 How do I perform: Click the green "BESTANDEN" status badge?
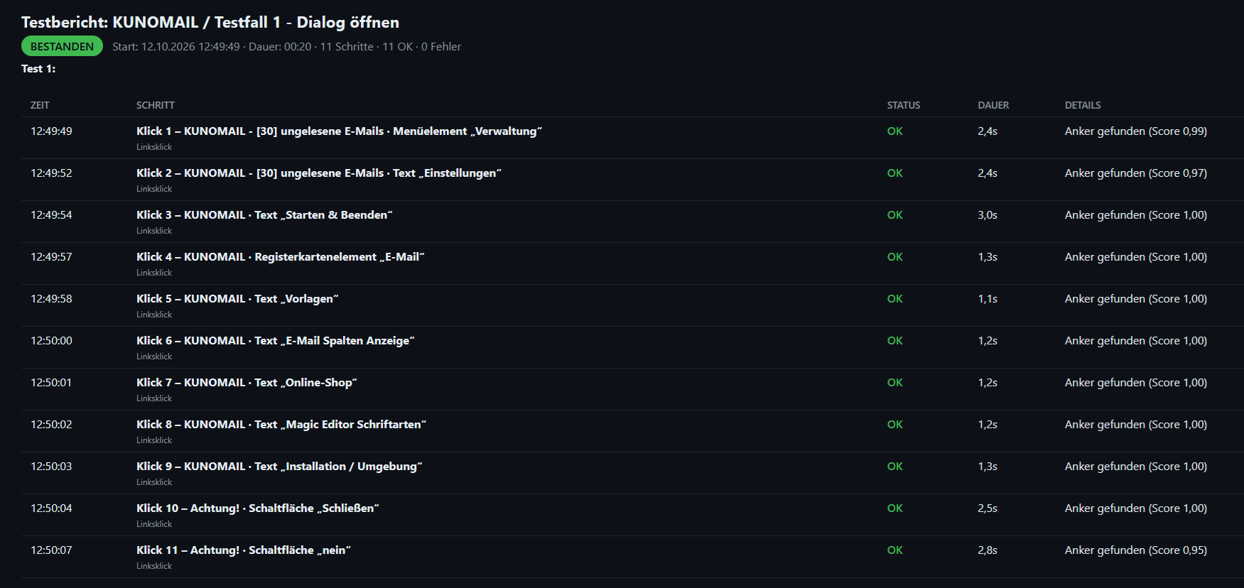point(62,46)
